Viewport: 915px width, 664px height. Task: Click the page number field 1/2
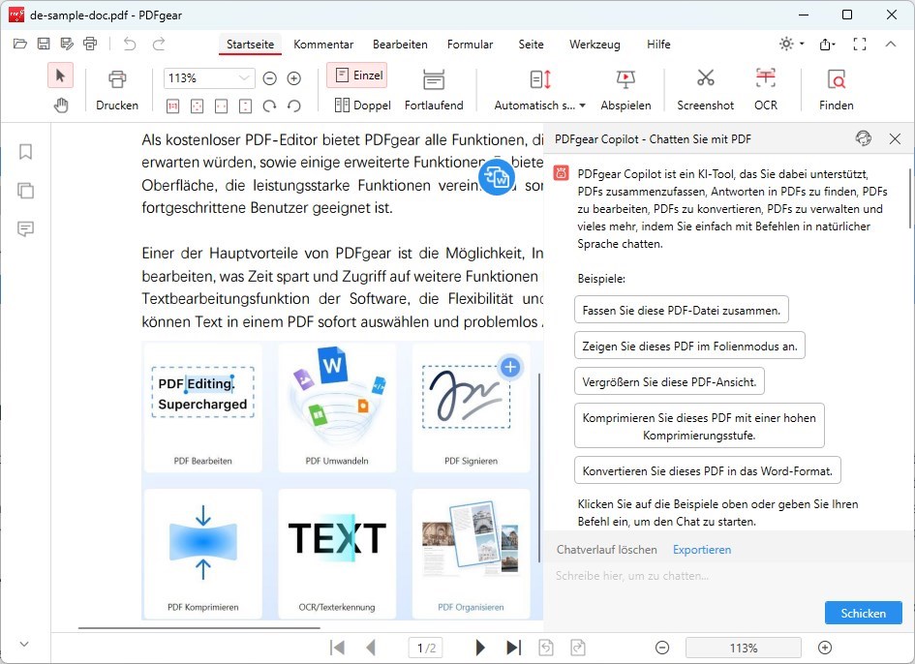point(426,648)
